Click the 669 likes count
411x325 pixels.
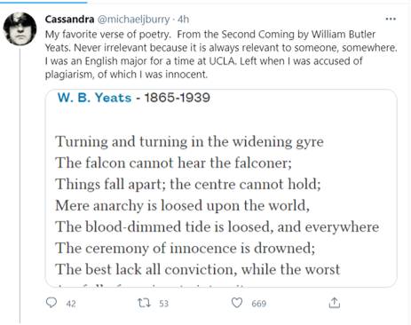tap(259, 304)
